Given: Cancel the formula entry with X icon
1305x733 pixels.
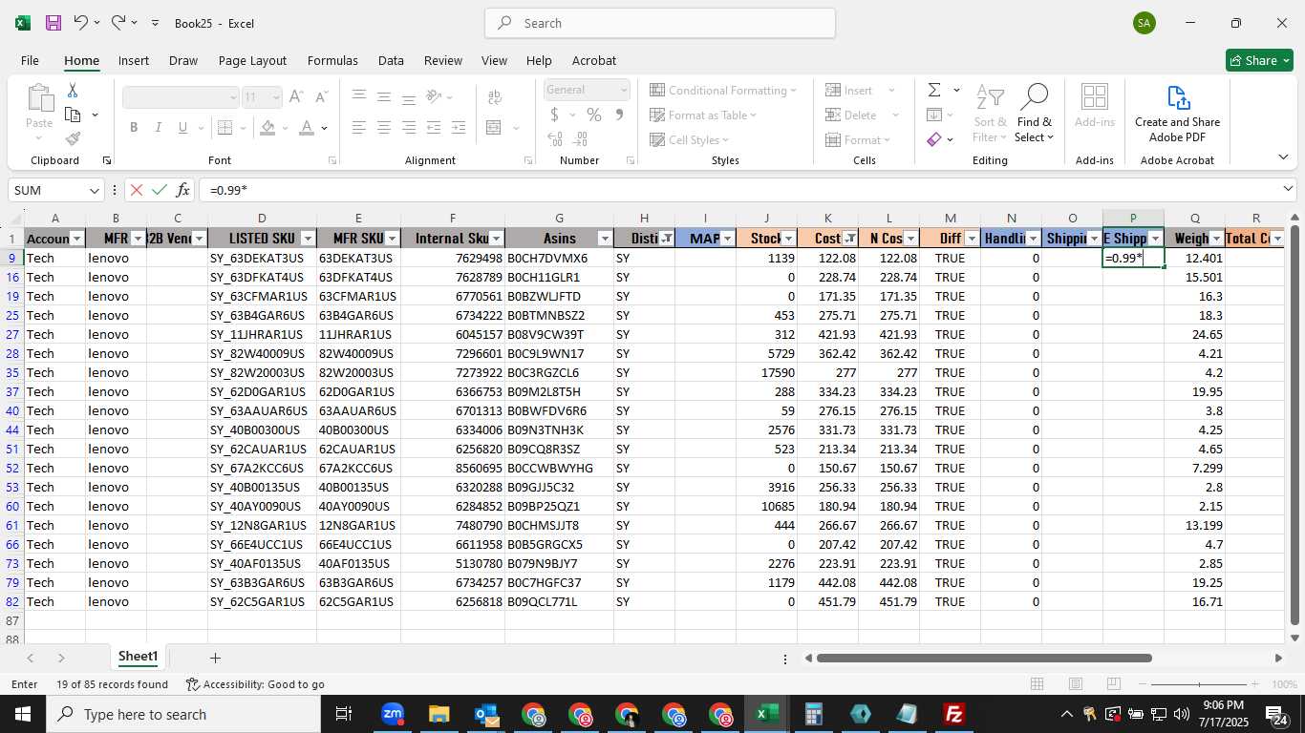Looking at the screenshot, I should [137, 190].
